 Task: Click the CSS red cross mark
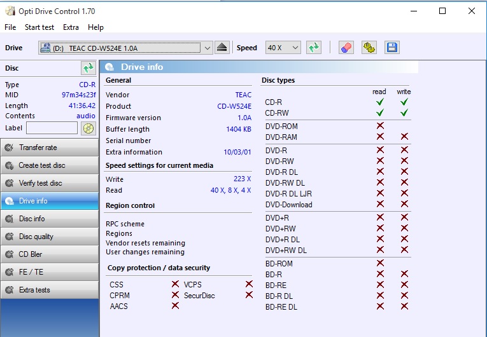pos(175,284)
